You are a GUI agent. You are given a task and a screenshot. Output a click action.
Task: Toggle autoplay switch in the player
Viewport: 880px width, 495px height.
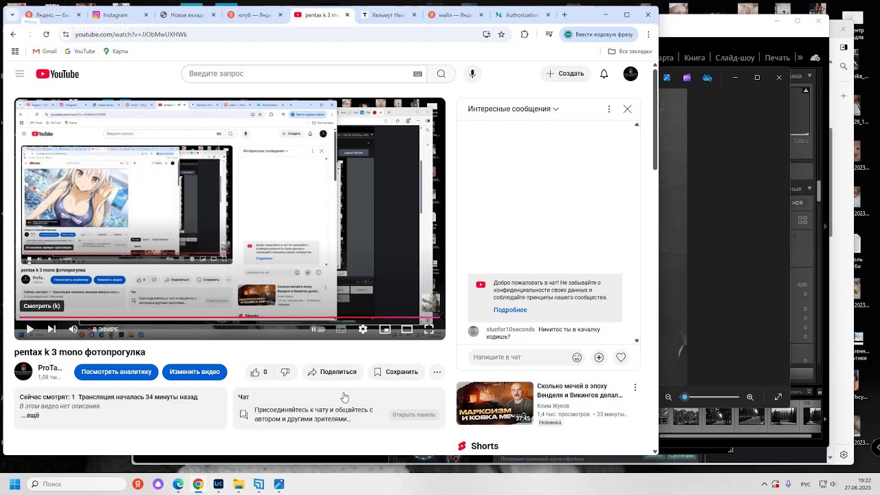point(316,329)
